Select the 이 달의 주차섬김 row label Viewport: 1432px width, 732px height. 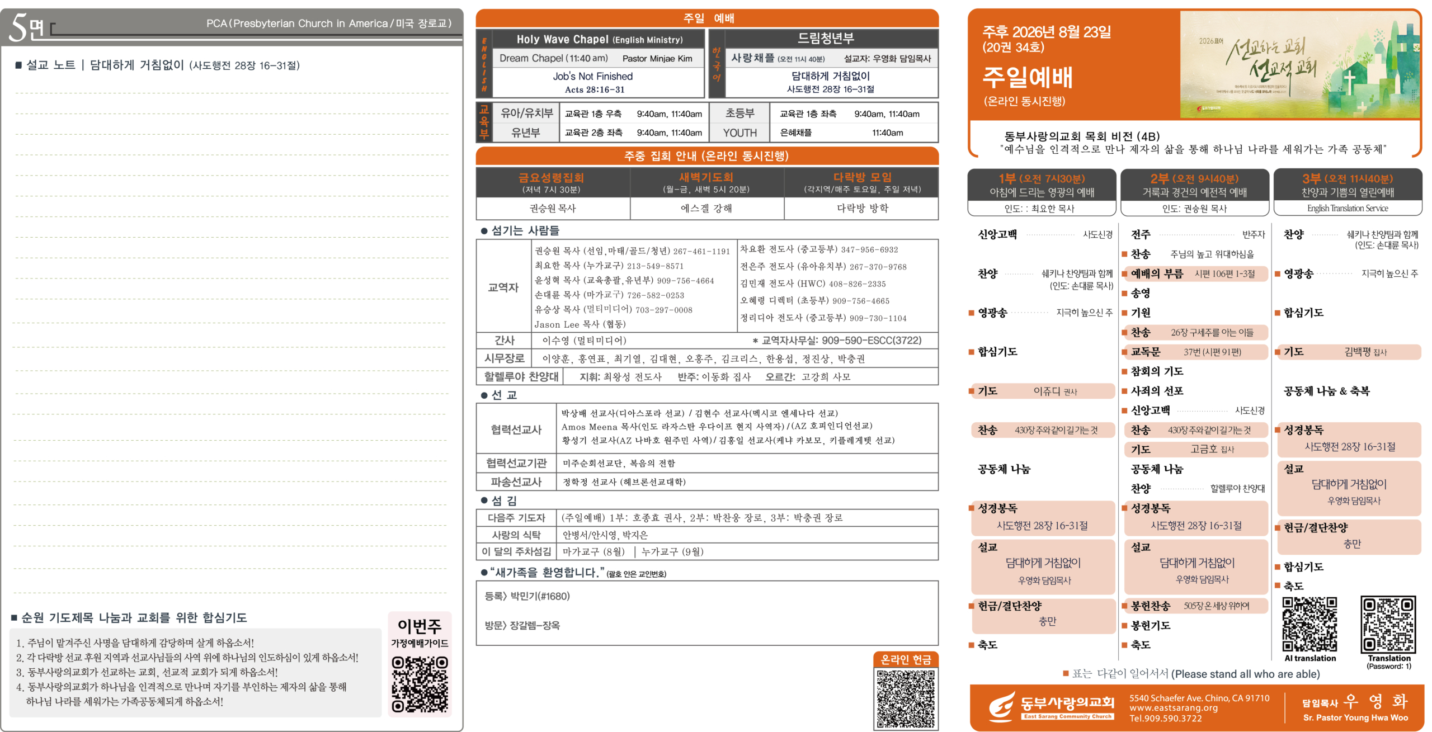(516, 551)
